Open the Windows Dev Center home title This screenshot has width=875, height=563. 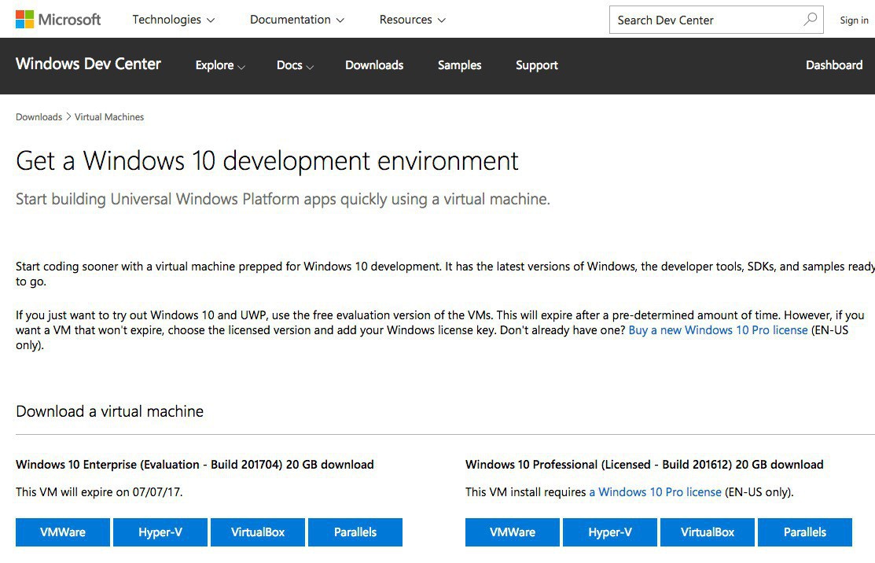click(88, 64)
